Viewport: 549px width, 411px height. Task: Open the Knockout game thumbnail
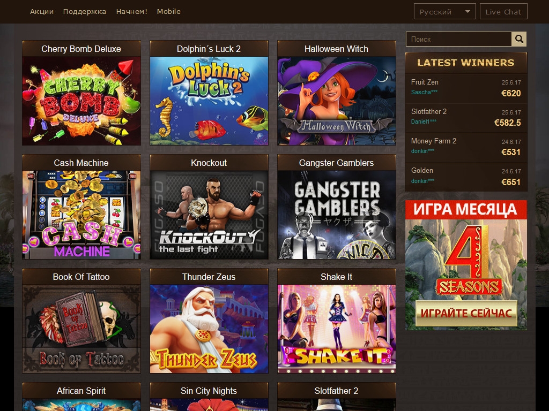coord(209,215)
